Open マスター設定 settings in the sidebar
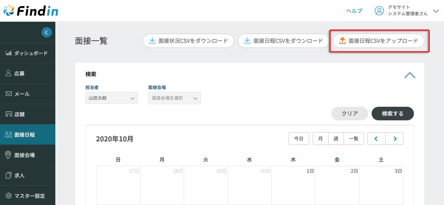This screenshot has height=205, width=444. [x=27, y=196]
